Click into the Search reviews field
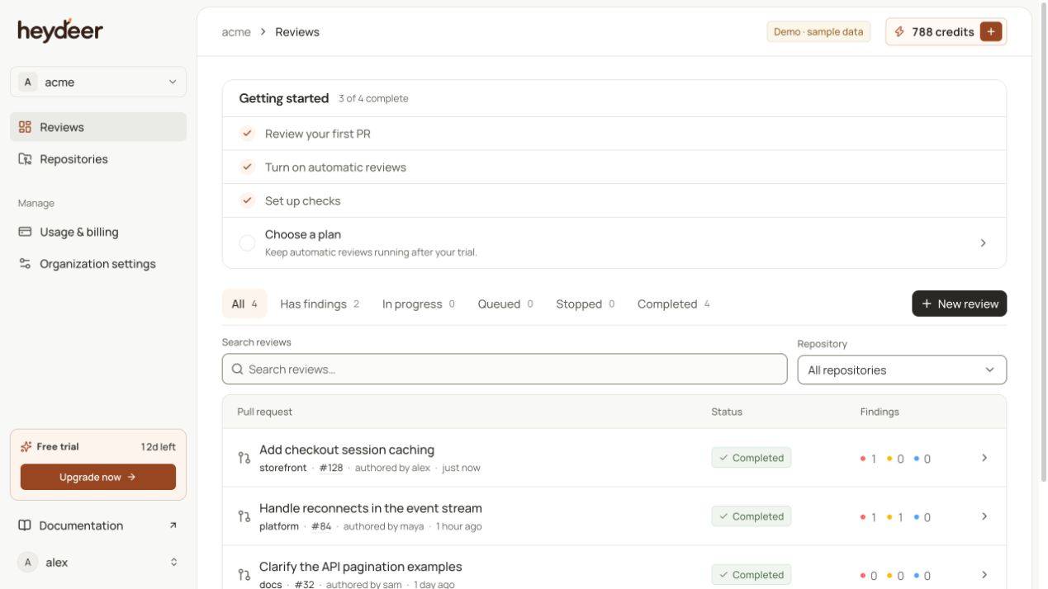Viewport: 1048px width, 589px height. pyautogui.click(x=505, y=369)
